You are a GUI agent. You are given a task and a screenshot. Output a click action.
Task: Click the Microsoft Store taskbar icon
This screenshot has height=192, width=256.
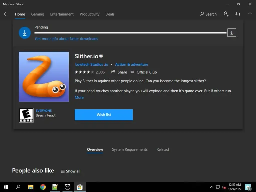(x=80, y=187)
